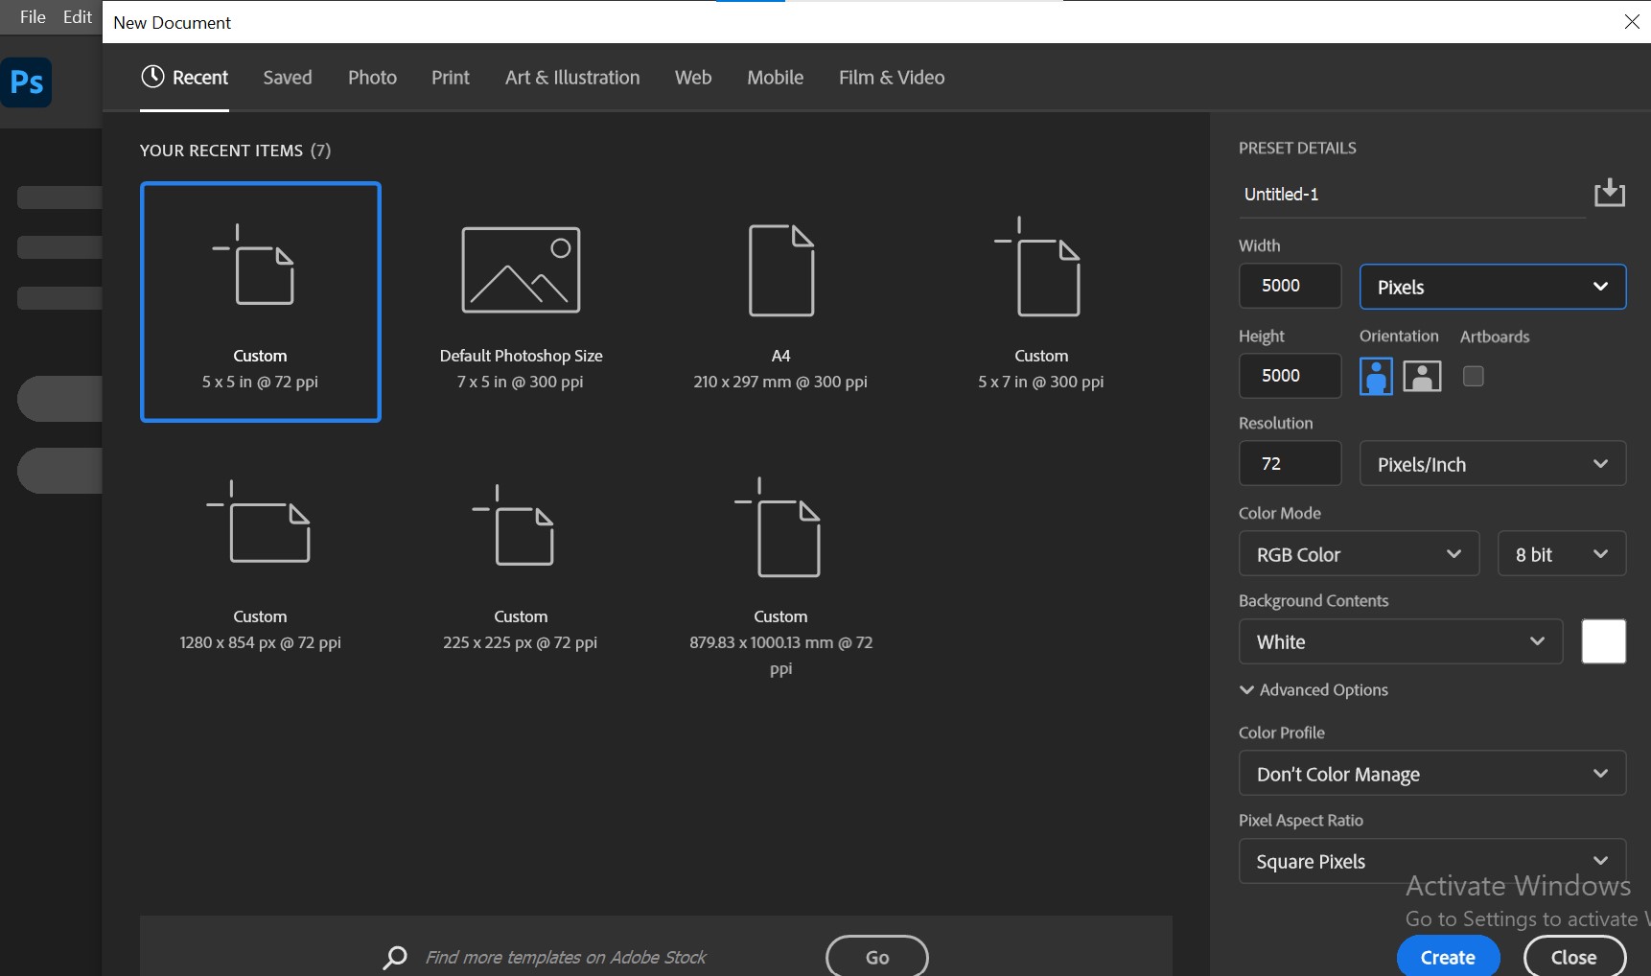Set orientation to portrait
1651x976 pixels.
pos(1376,376)
